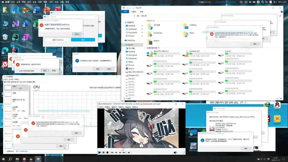Open the Help menu in the media player

point(135,107)
